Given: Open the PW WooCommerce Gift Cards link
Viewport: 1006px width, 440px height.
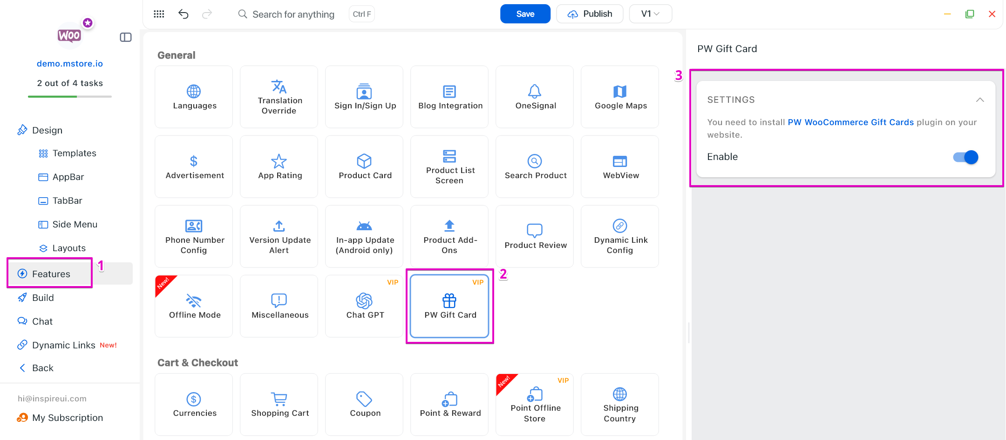Looking at the screenshot, I should pos(850,122).
